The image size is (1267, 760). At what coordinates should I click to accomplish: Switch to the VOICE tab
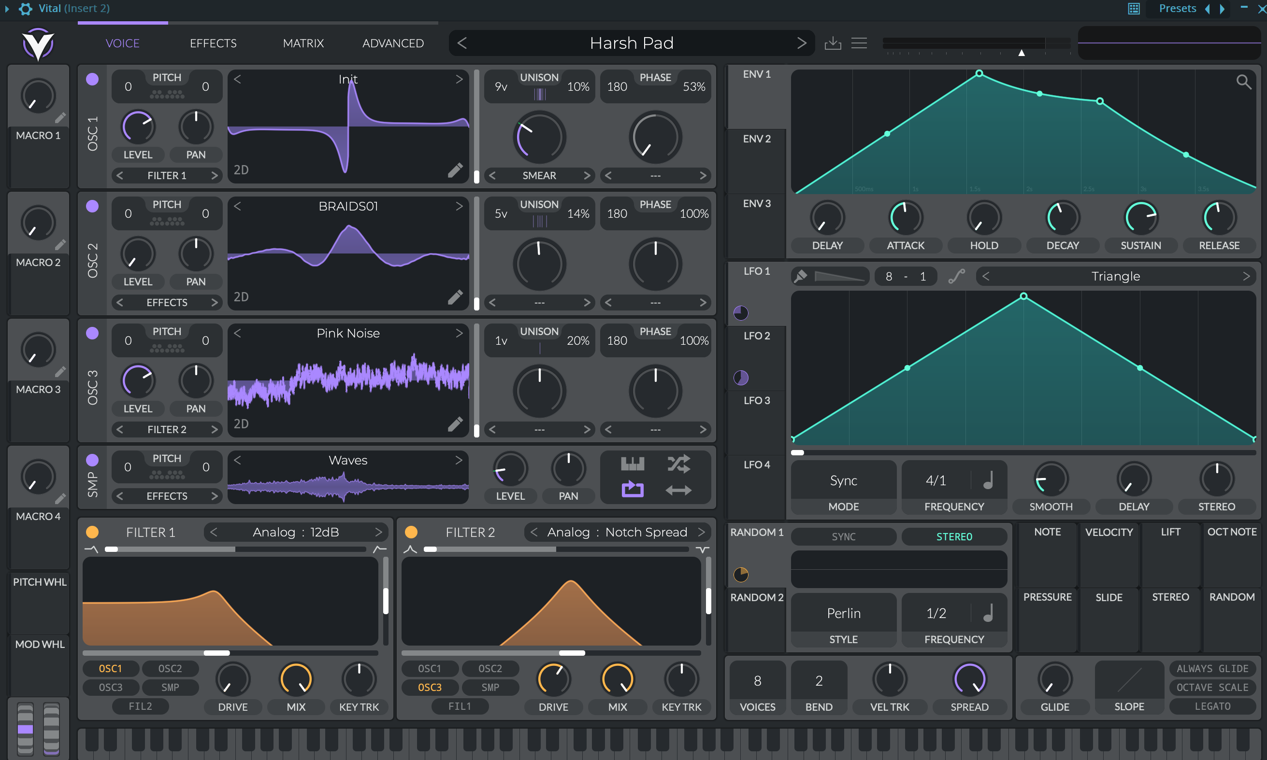(x=123, y=43)
